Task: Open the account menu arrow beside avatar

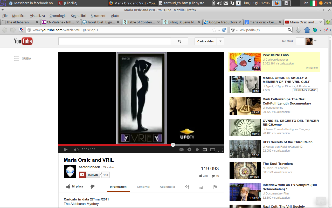Action: point(315,41)
